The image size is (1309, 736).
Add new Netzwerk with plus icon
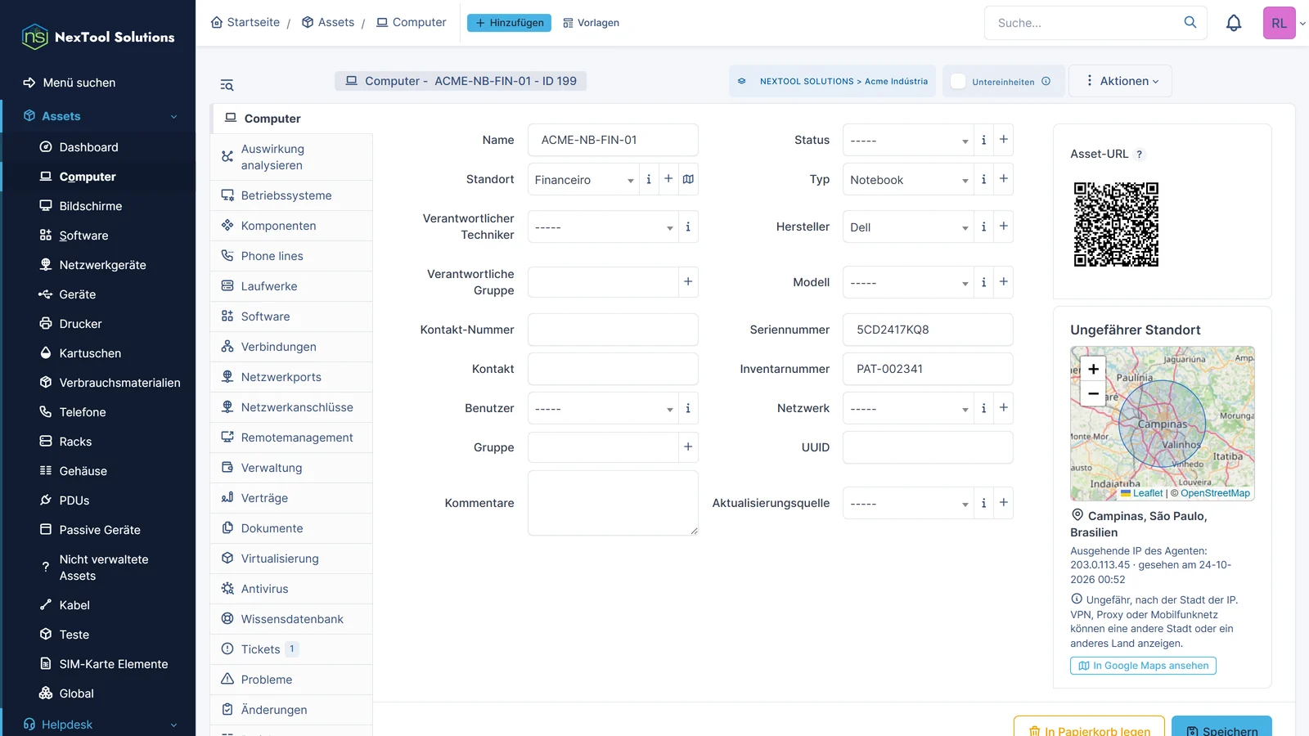[1004, 408]
